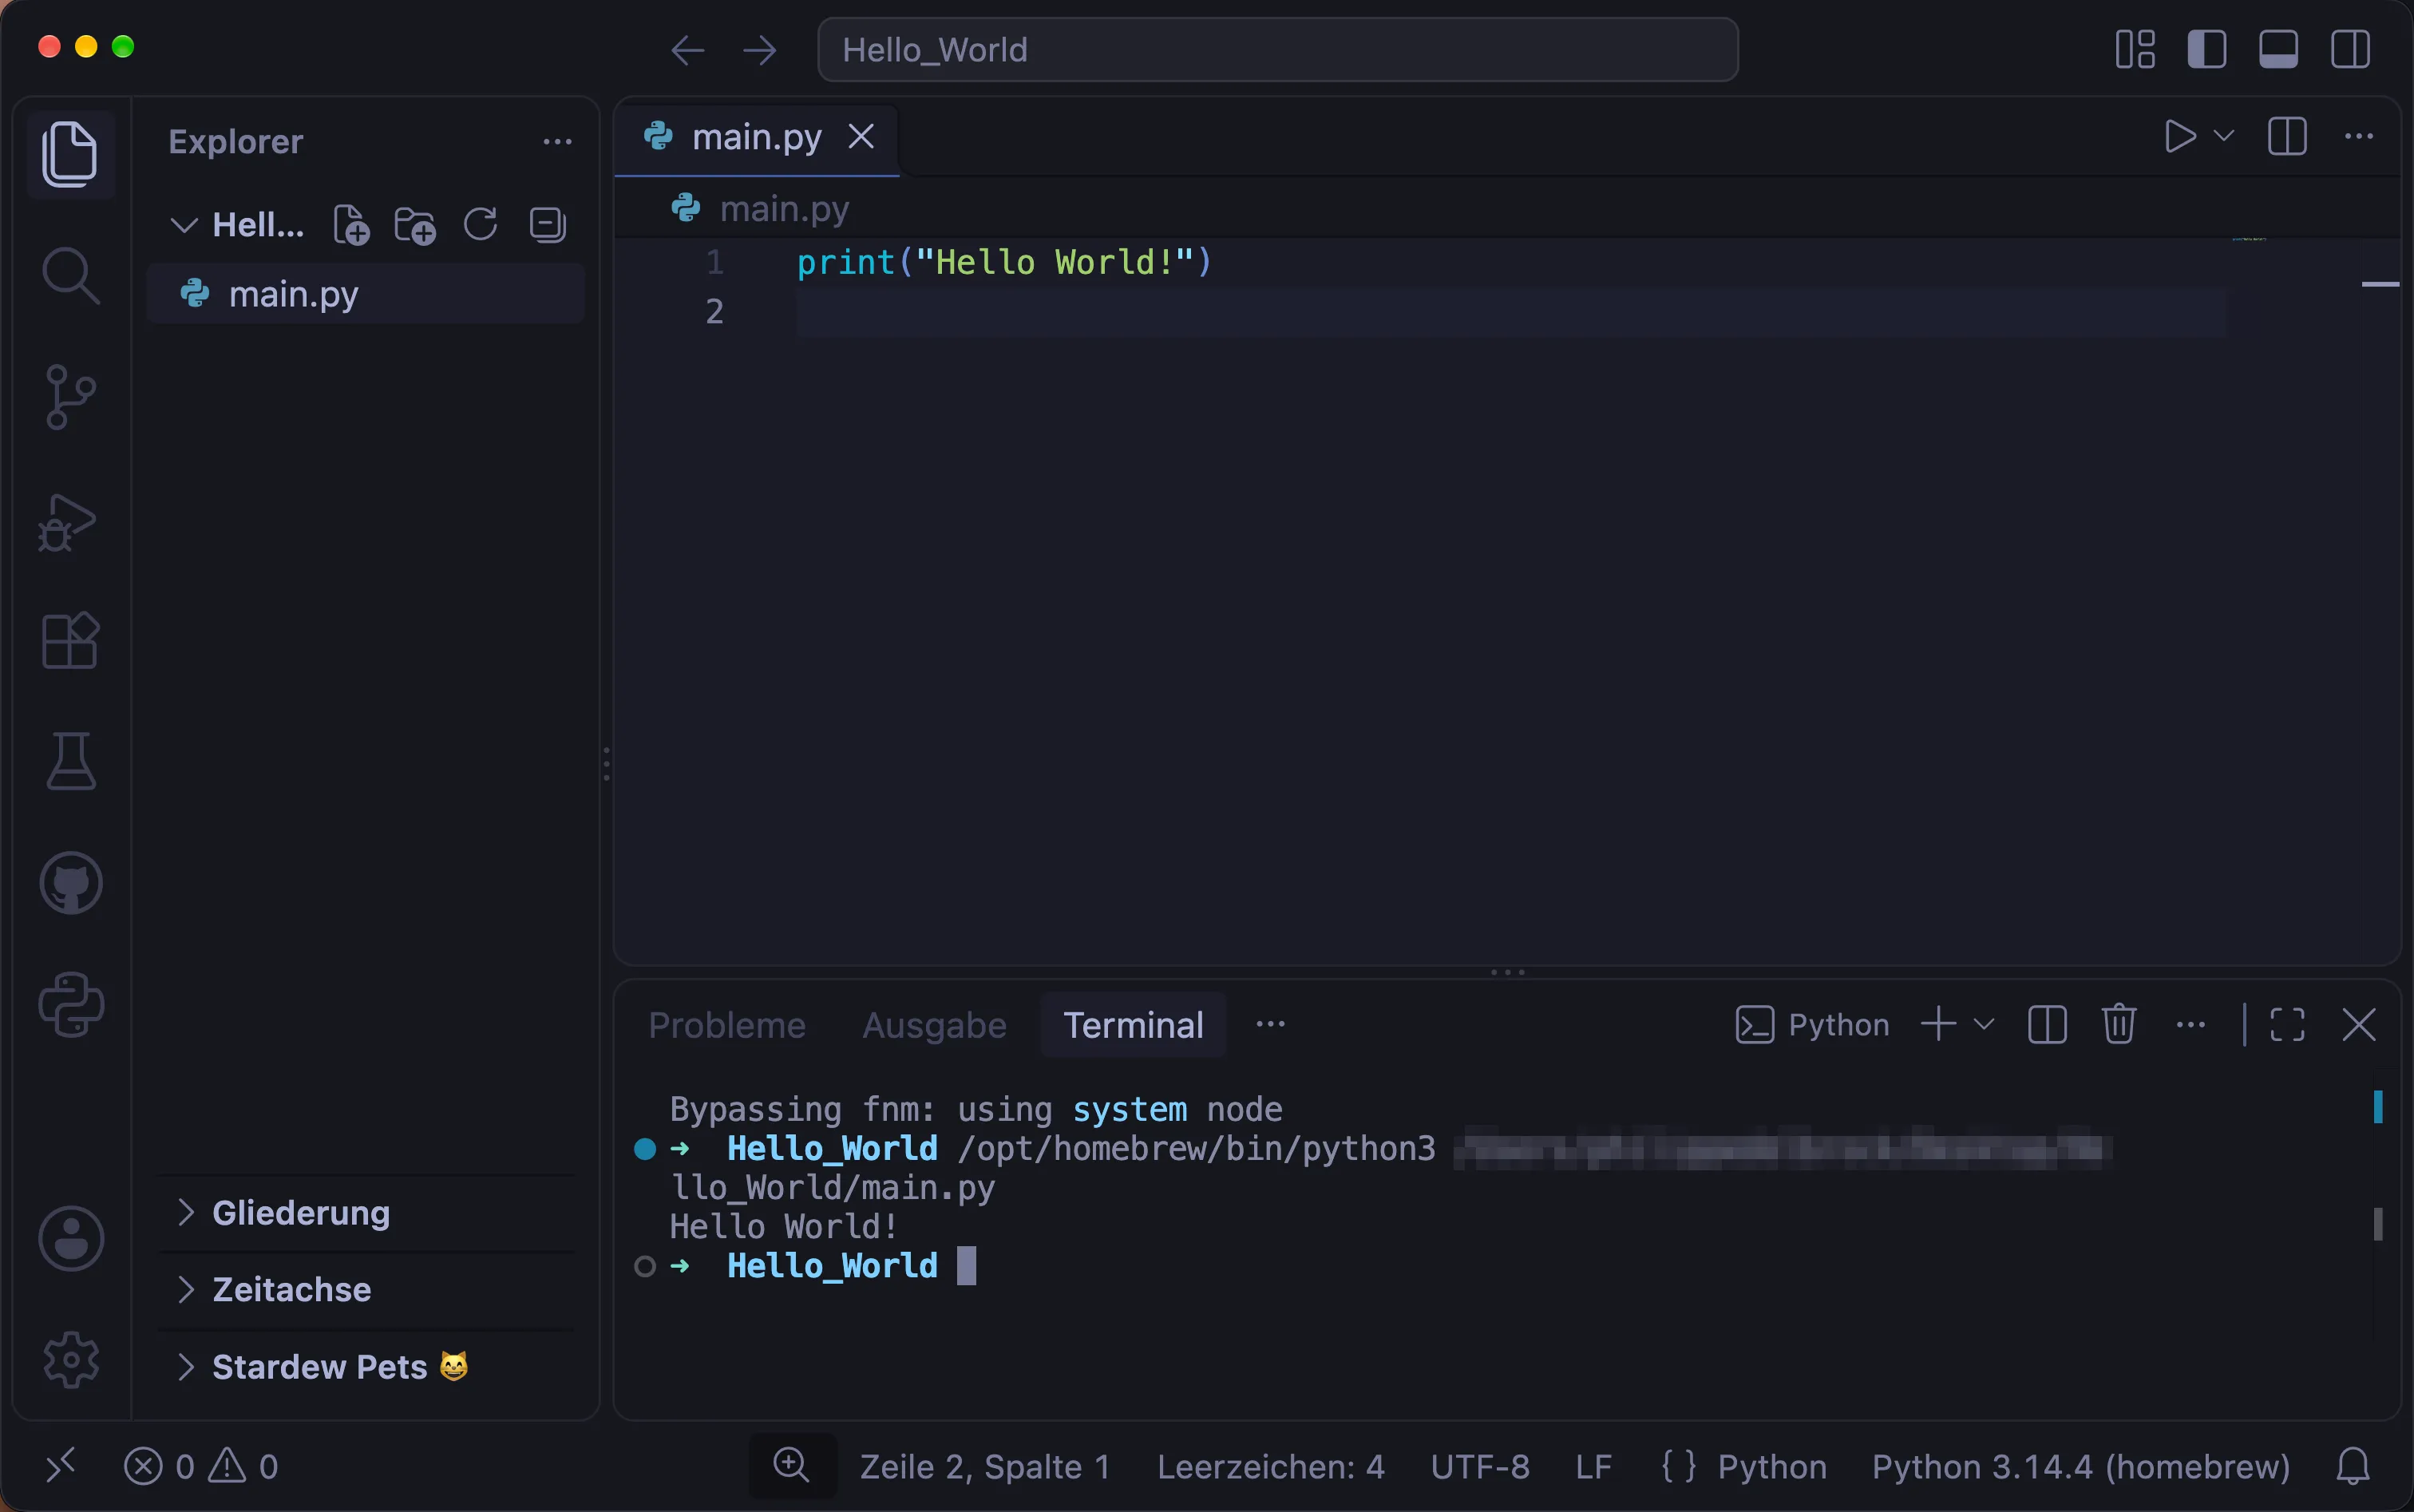Go to line via Zeile 2, Spalte 1
Screen dimensions: 2414x1512
tap(985, 1467)
